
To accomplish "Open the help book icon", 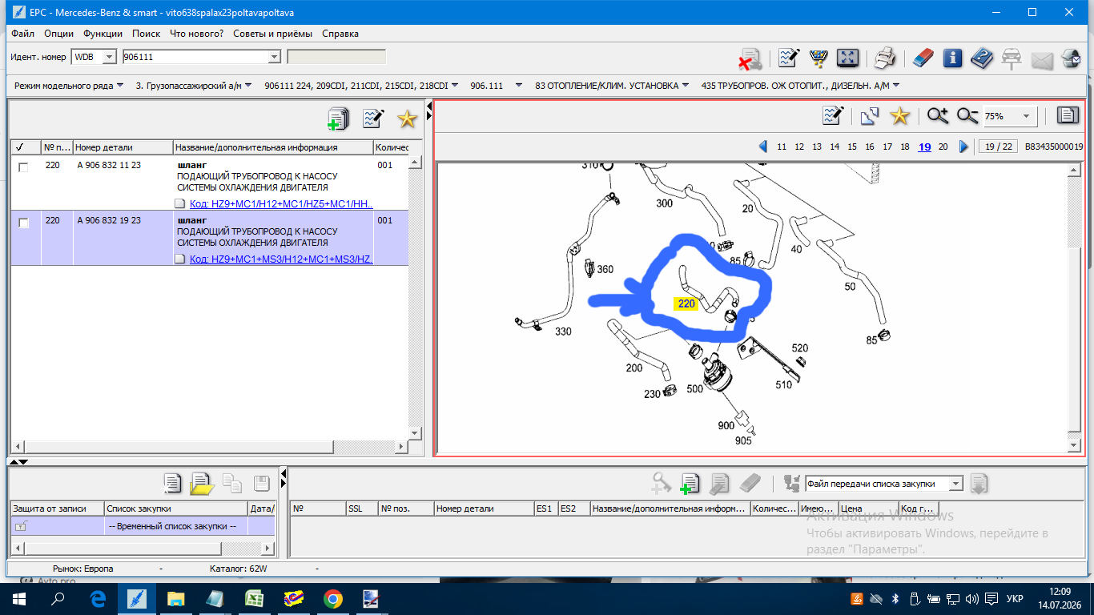I will click(982, 58).
